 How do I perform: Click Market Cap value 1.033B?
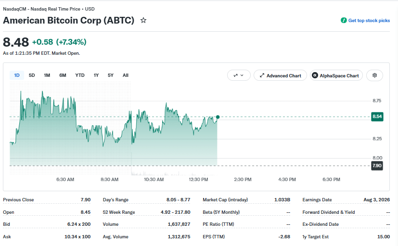tap(282, 200)
